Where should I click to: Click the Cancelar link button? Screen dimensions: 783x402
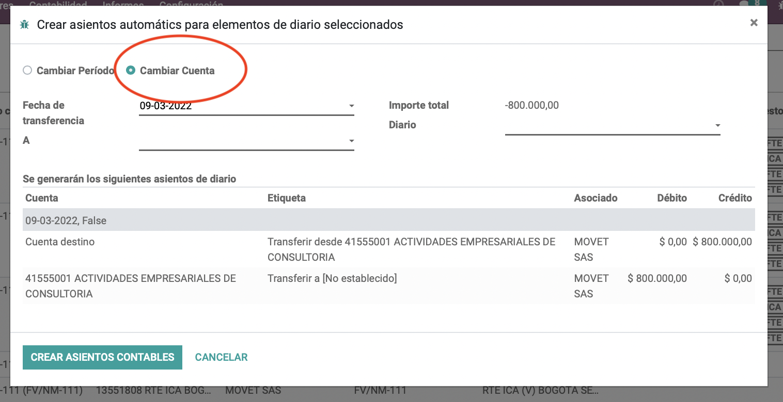point(221,357)
